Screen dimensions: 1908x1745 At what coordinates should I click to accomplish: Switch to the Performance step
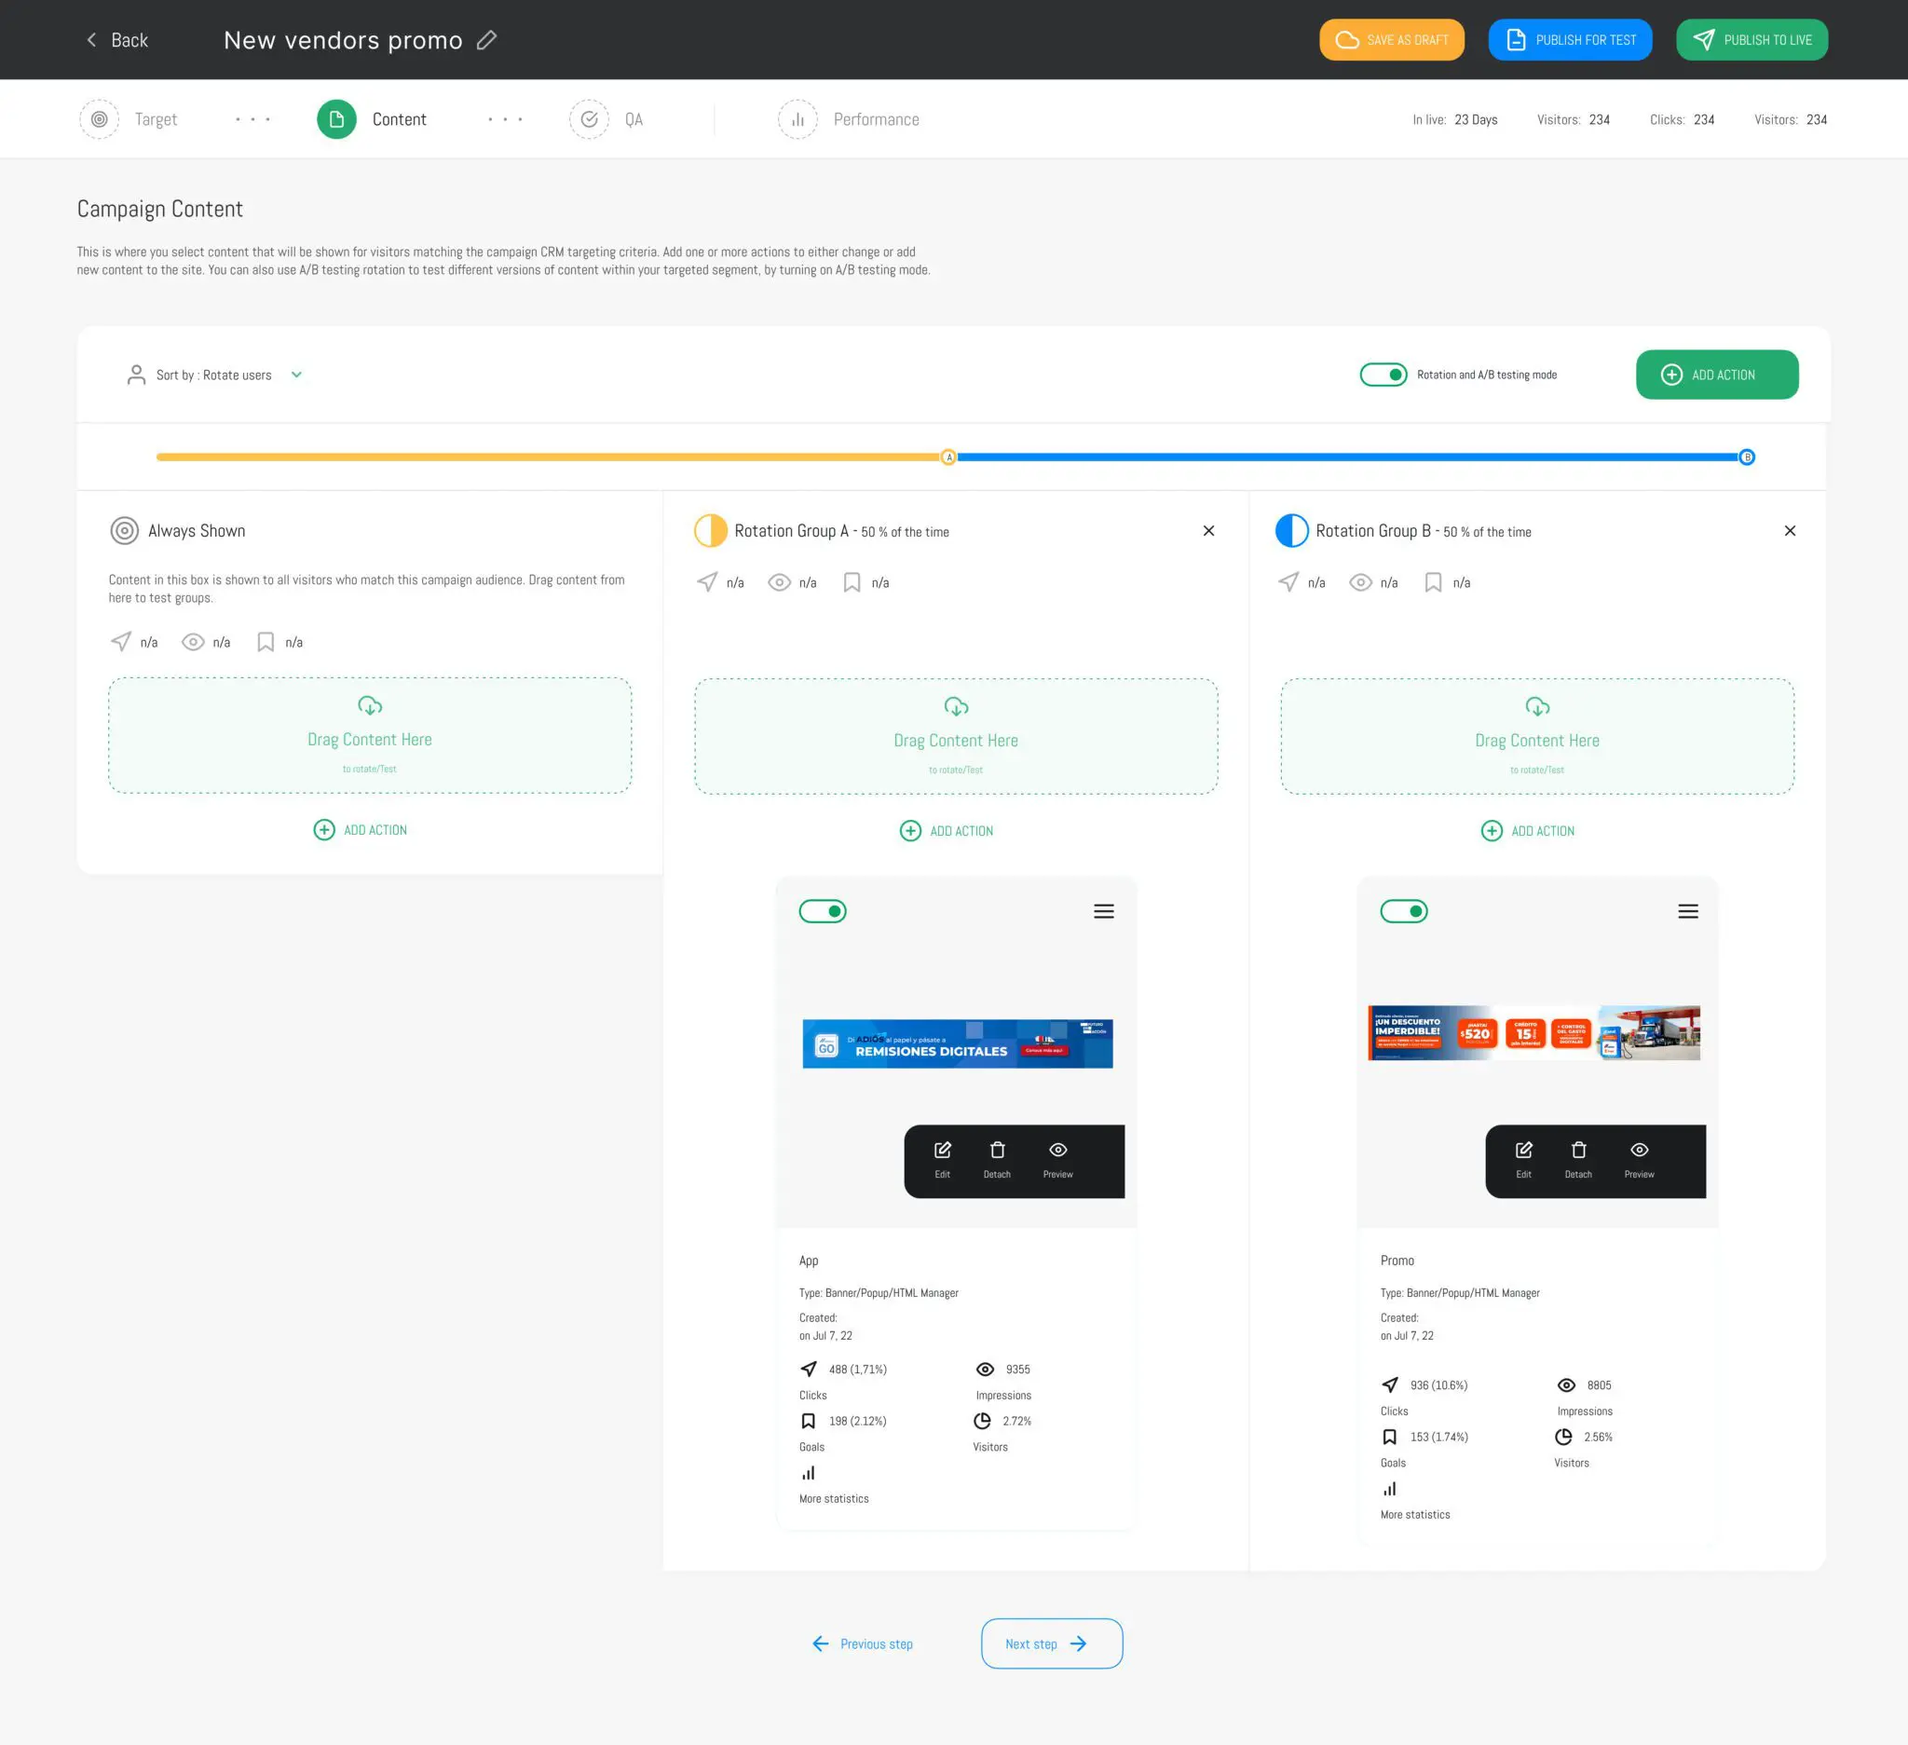875,119
